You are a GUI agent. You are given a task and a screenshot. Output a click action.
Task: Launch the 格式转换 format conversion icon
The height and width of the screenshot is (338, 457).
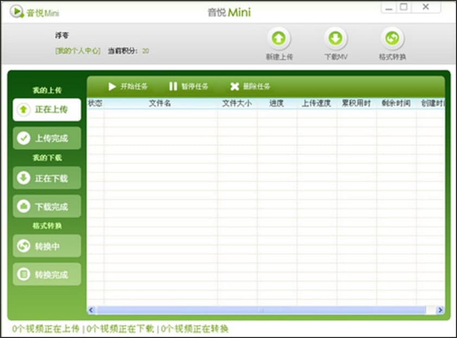pos(392,39)
